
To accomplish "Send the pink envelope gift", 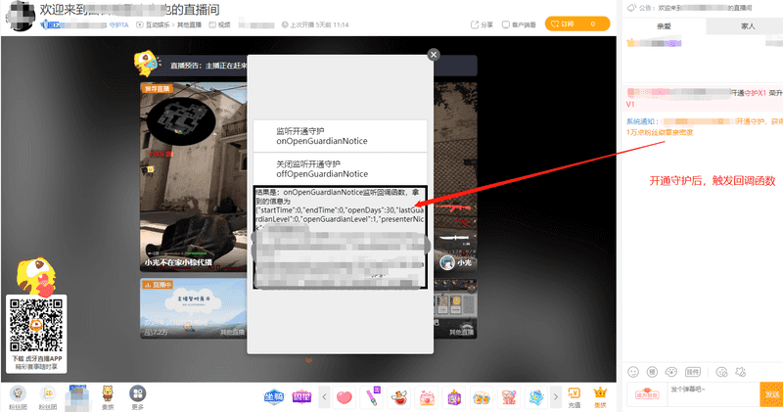I will click(427, 397).
